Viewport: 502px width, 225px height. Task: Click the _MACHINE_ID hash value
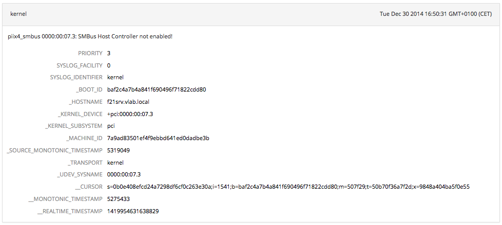158,138
